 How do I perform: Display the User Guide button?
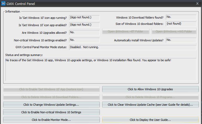[150, 120]
